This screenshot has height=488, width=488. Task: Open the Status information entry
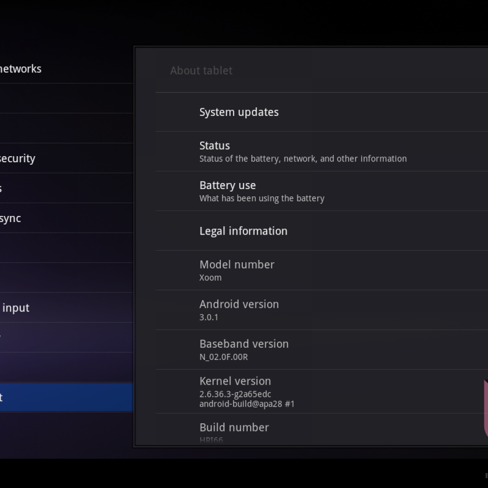click(303, 151)
